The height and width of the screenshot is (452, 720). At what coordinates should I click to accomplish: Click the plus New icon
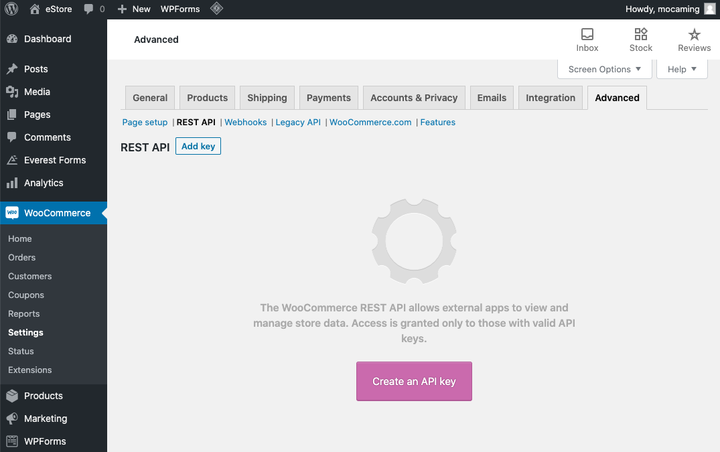(x=122, y=9)
